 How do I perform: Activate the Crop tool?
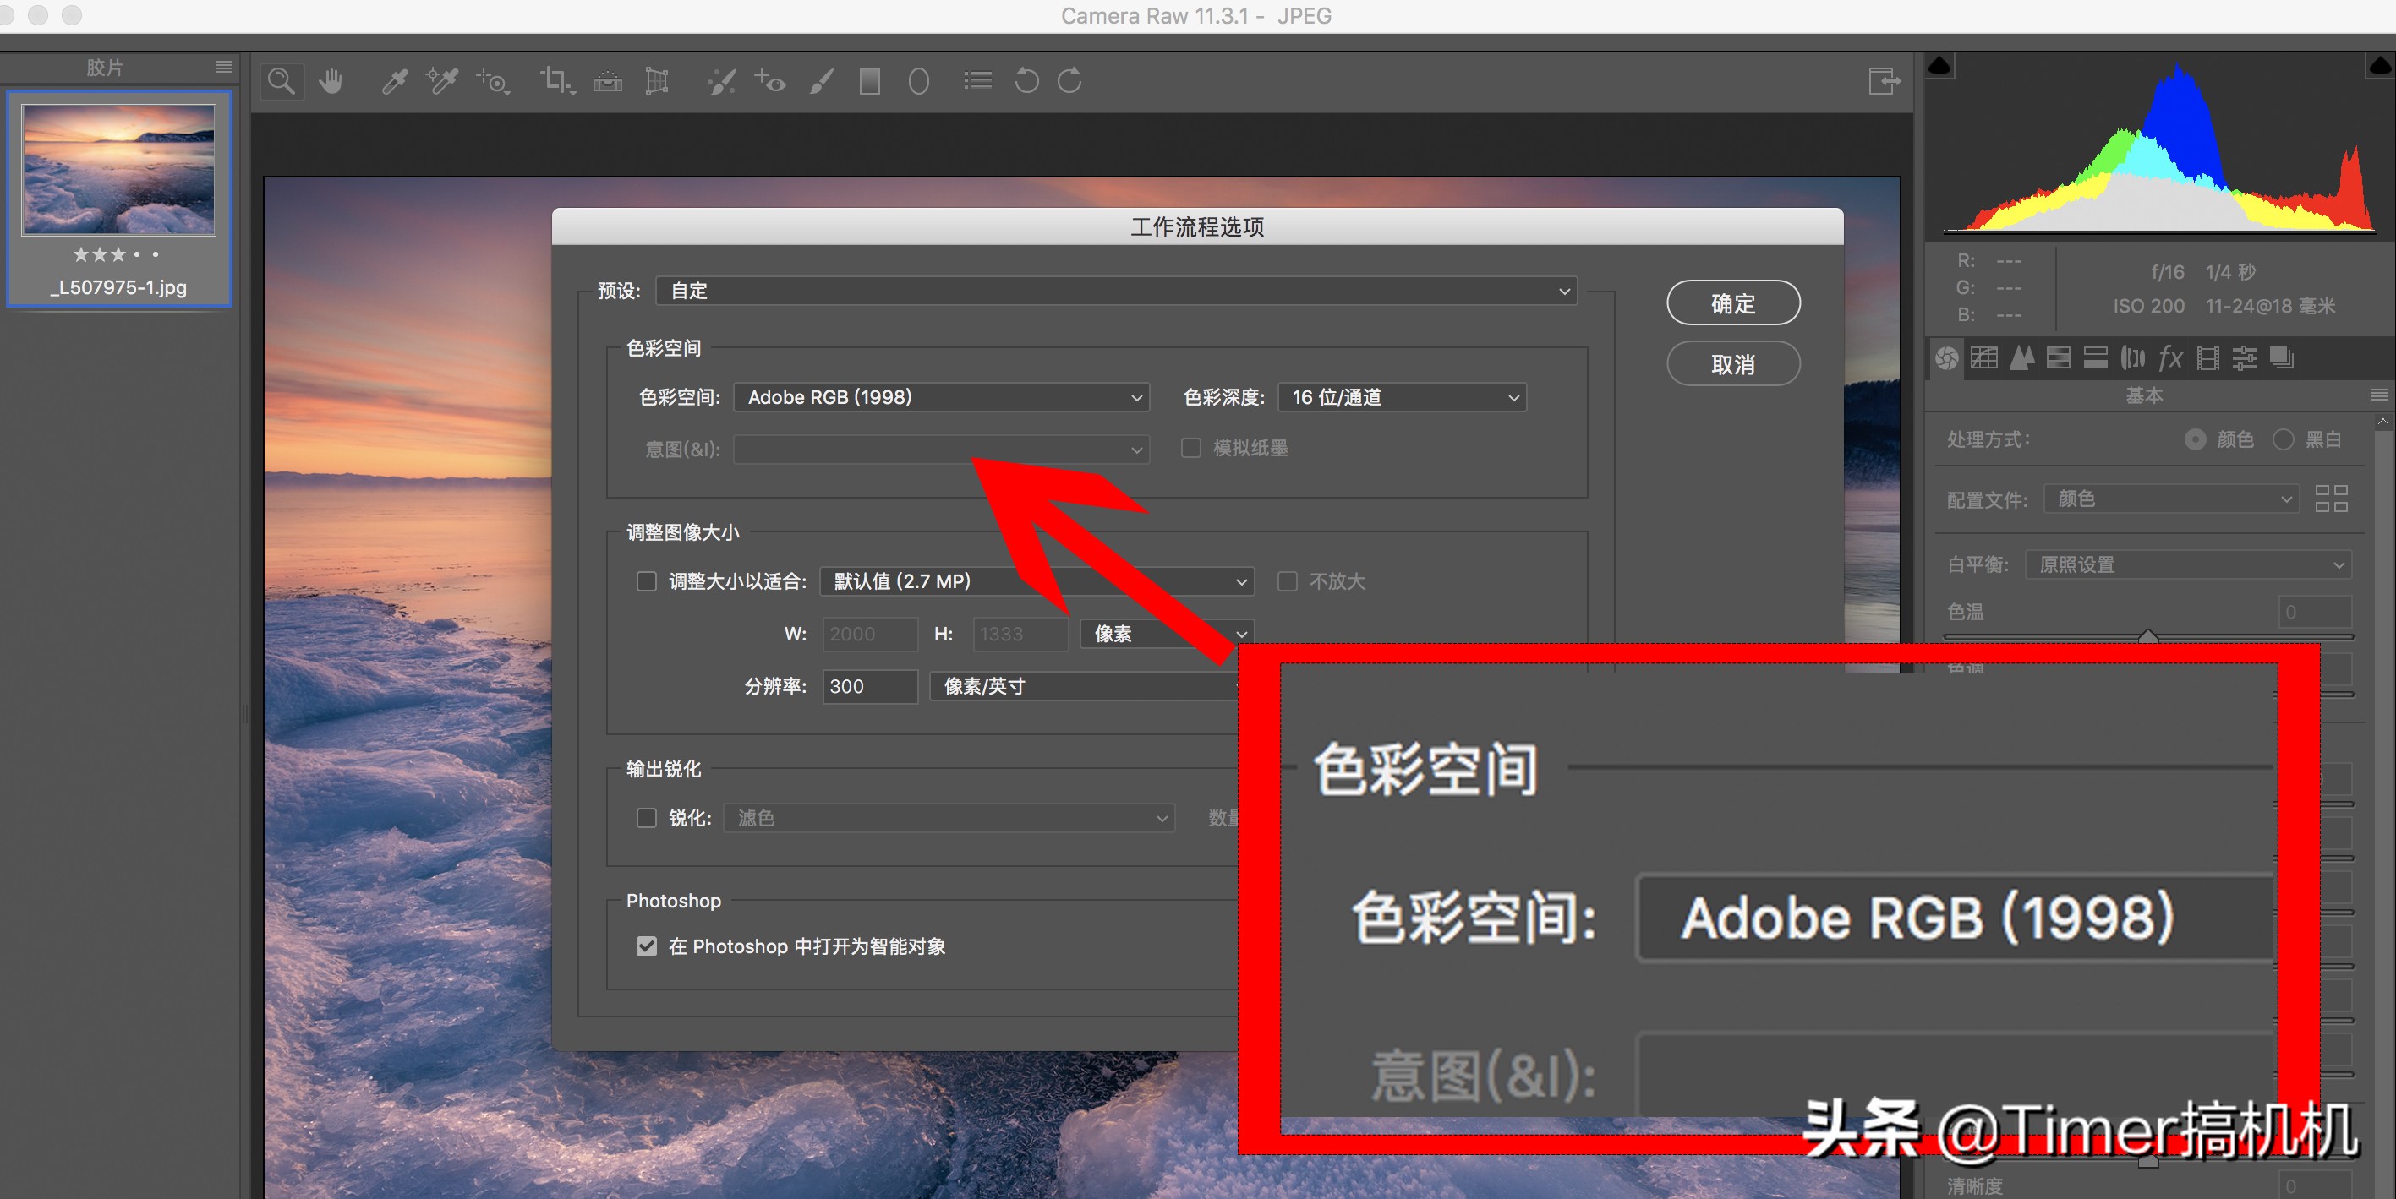click(x=556, y=82)
